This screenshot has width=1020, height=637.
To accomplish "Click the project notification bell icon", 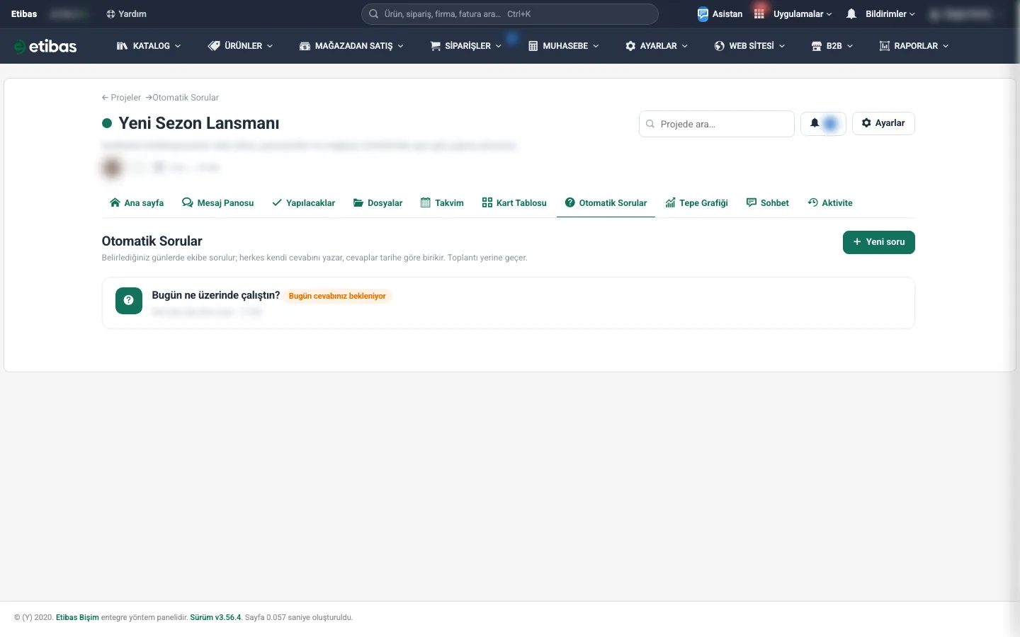I will point(815,123).
